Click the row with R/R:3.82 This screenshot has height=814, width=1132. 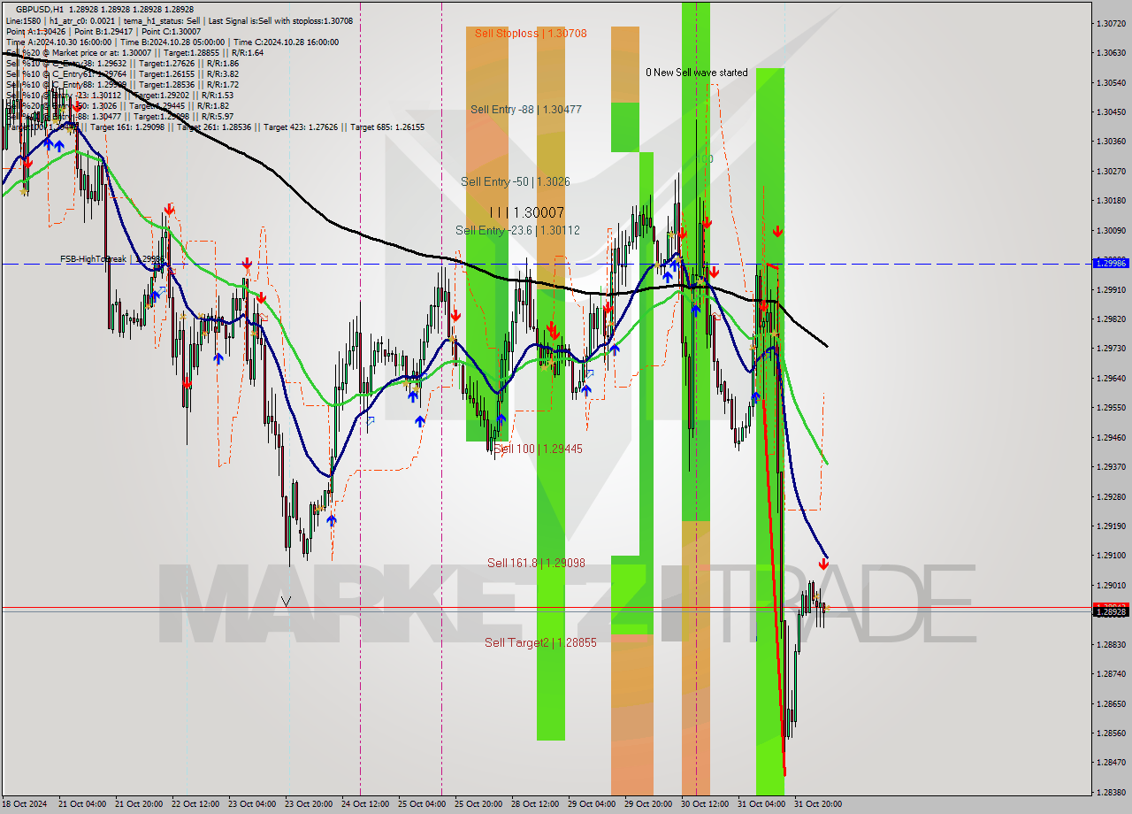coord(122,73)
